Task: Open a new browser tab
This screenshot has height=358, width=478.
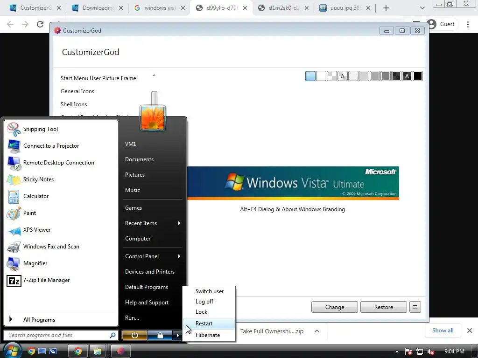Action: (386, 8)
